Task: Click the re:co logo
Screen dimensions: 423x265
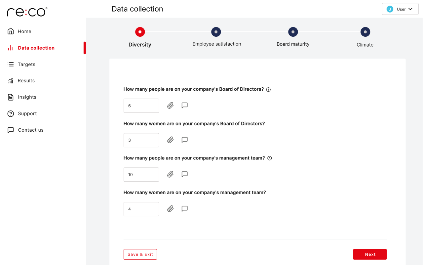Action: (x=27, y=12)
